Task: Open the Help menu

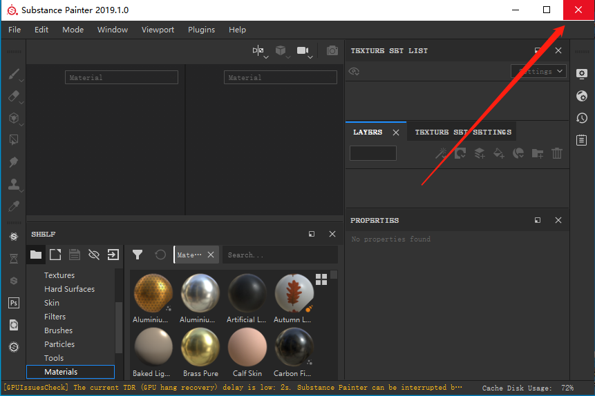Action: (x=237, y=30)
